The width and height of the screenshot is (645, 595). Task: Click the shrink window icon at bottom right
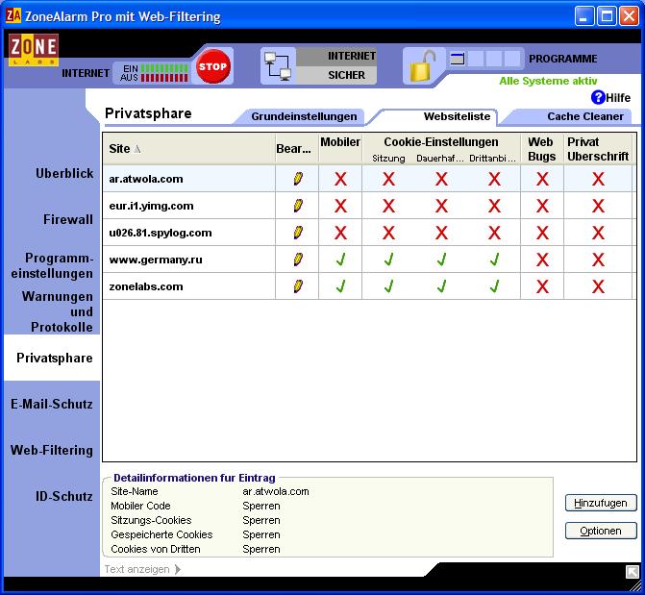tap(632, 572)
